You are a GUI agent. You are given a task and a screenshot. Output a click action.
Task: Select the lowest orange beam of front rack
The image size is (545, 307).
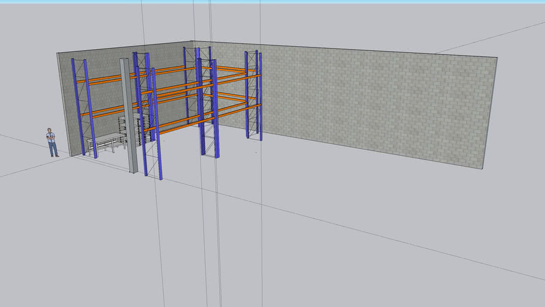tap(180, 123)
